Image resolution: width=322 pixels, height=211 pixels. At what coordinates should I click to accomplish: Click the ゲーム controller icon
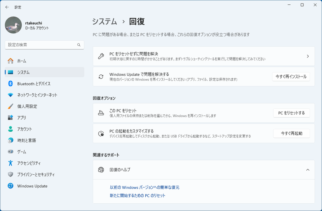[x=10, y=152]
